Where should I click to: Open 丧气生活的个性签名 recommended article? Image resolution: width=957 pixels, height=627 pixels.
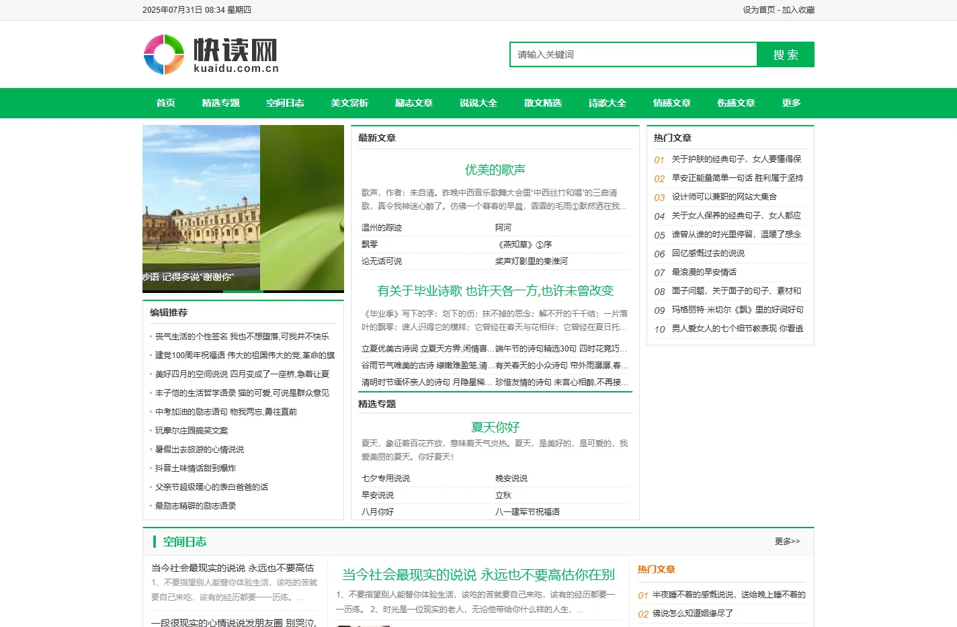242,337
